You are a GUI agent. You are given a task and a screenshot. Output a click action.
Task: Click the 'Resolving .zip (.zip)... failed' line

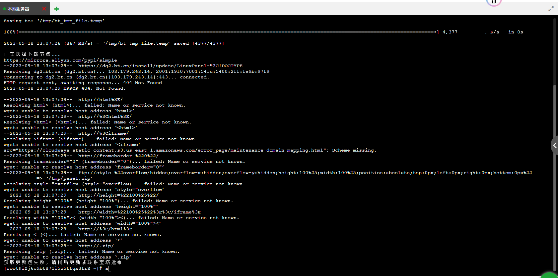[x=92, y=252]
